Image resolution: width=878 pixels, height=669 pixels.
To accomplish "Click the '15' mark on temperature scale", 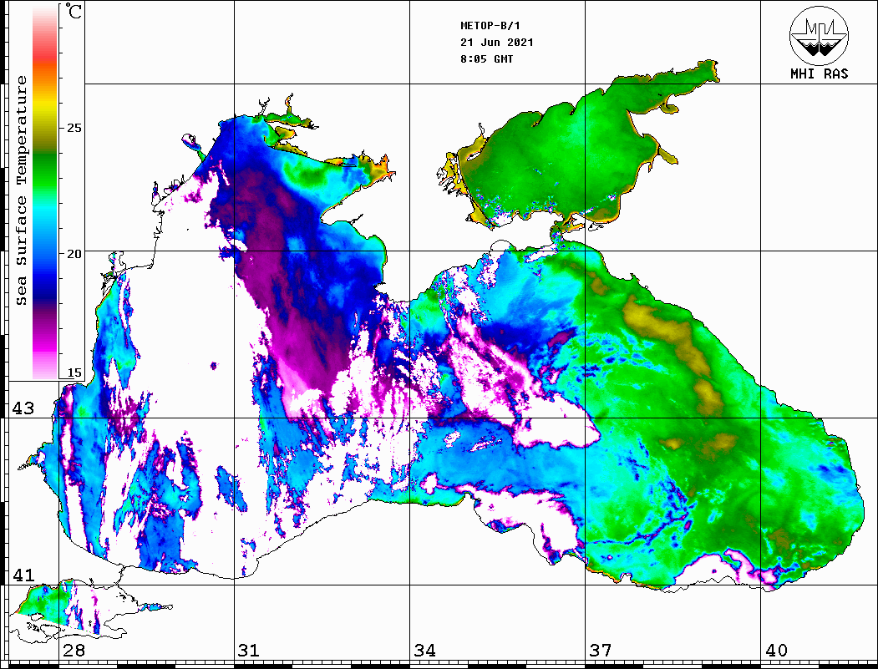I will click(x=74, y=373).
